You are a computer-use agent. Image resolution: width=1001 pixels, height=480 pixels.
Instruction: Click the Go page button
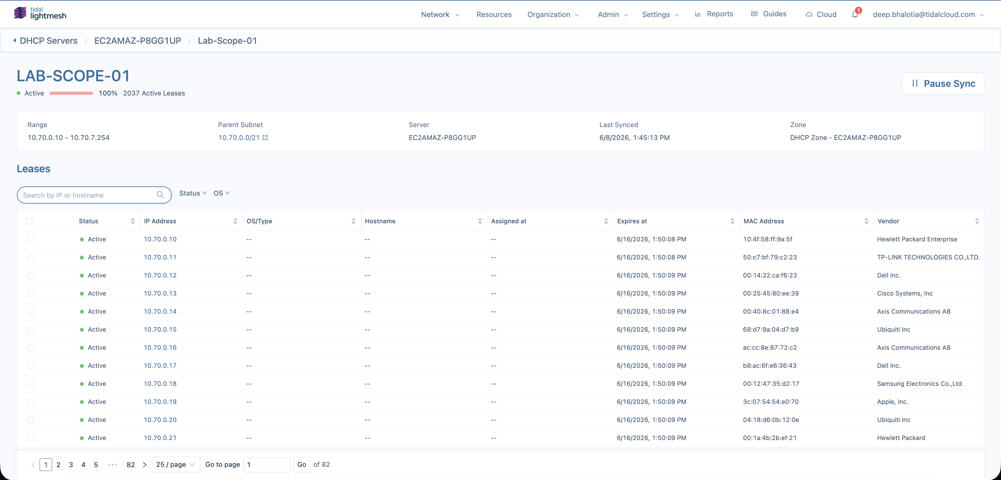coord(302,464)
